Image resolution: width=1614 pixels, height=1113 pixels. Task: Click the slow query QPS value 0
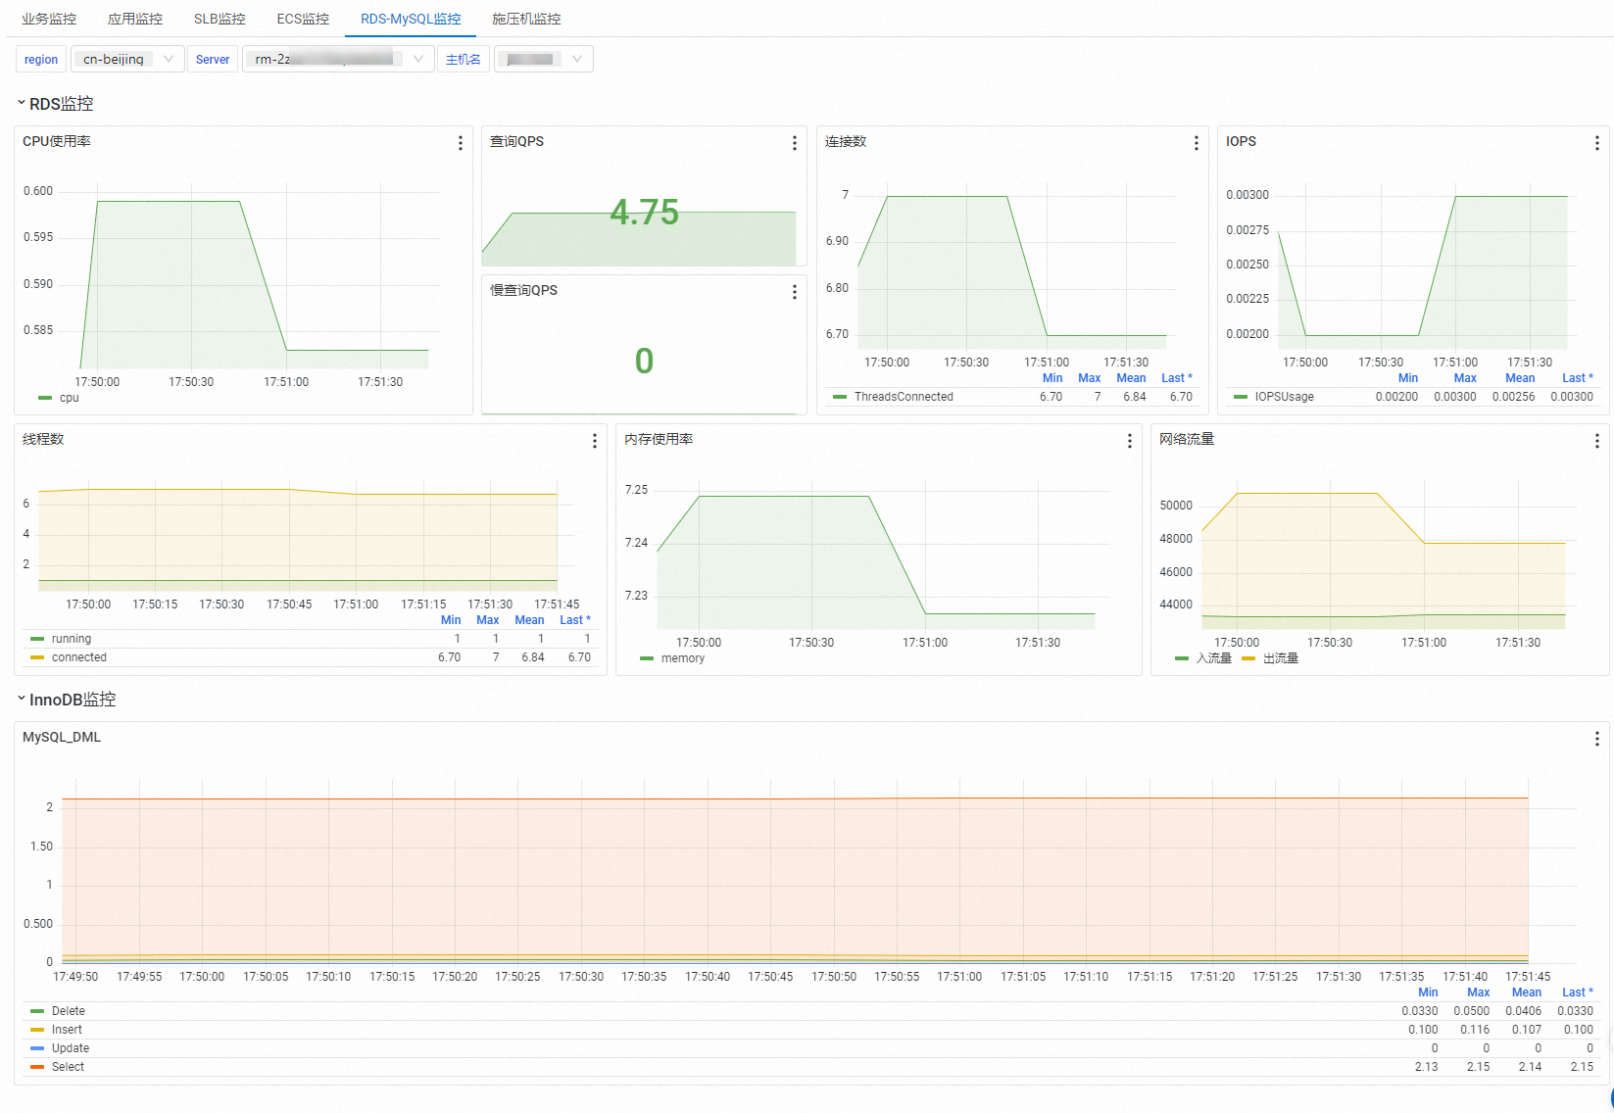point(644,361)
